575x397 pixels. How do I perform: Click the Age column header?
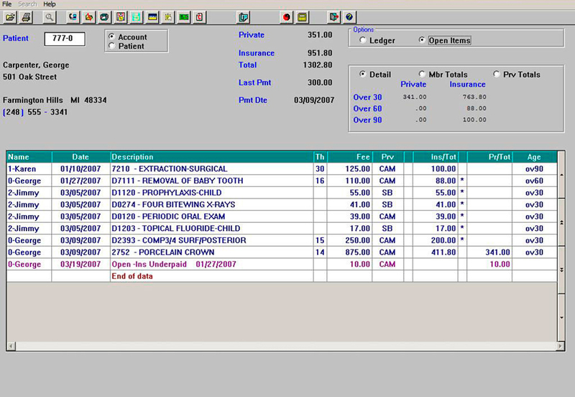point(534,157)
